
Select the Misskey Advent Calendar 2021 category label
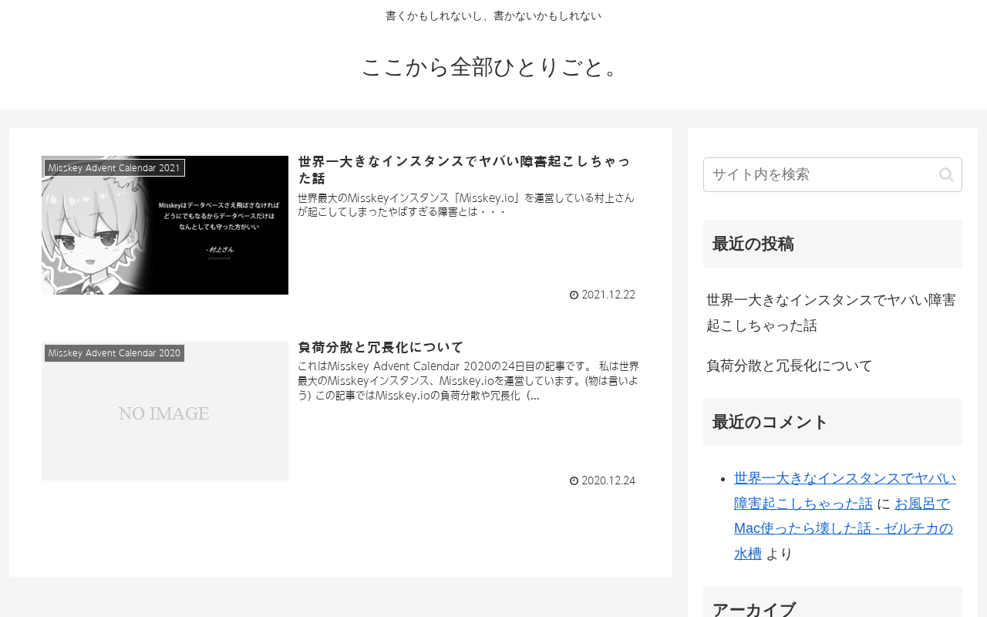point(114,167)
